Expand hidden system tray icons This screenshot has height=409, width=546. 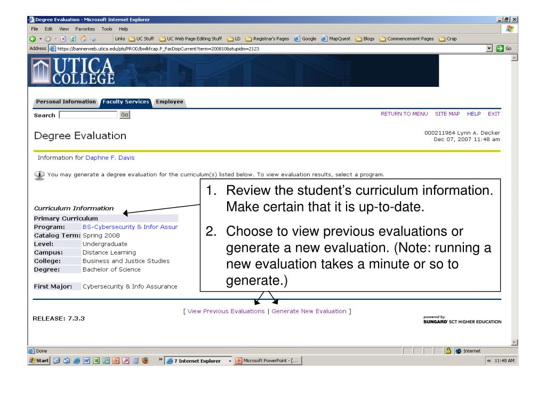pos(489,361)
